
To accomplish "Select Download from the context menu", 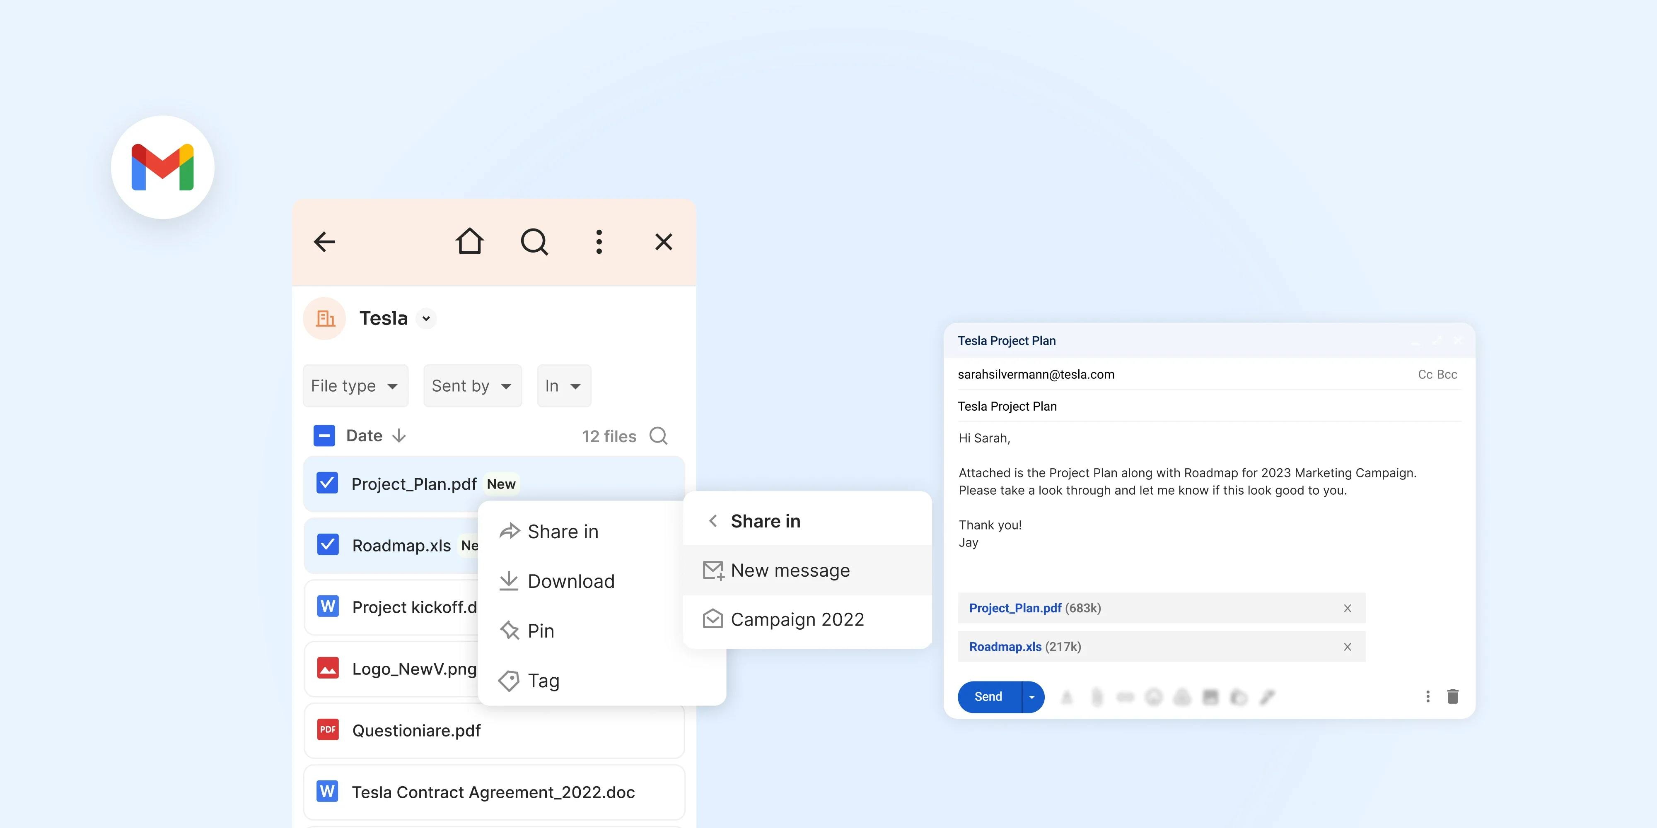I will 571,581.
